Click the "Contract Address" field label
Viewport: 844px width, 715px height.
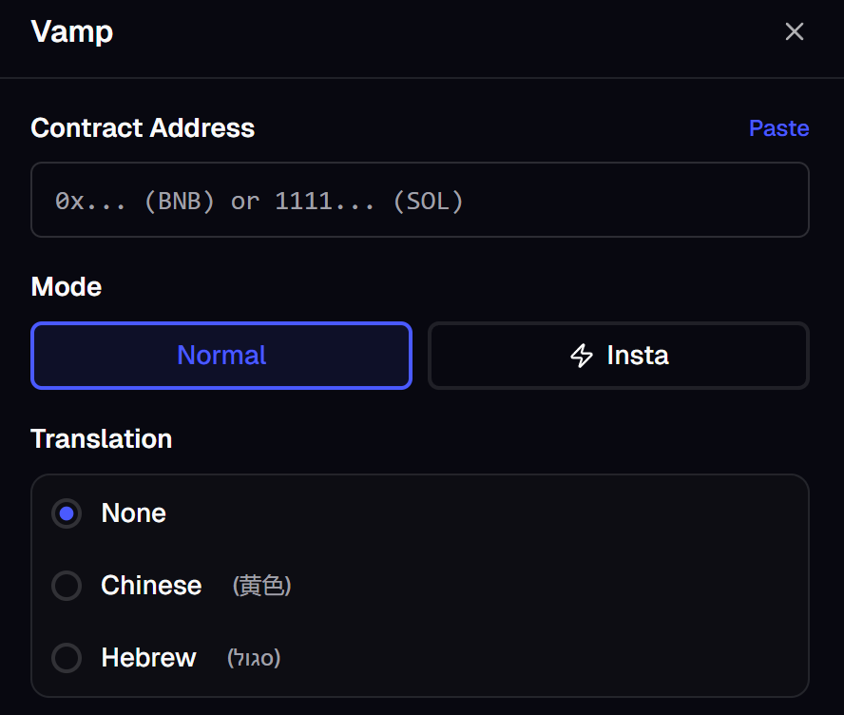pyautogui.click(x=143, y=128)
